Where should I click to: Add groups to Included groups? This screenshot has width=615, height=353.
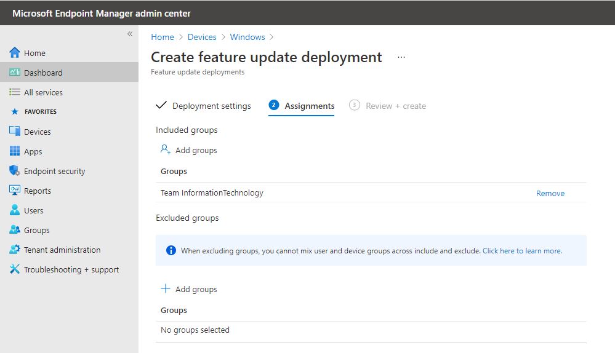[x=196, y=151]
